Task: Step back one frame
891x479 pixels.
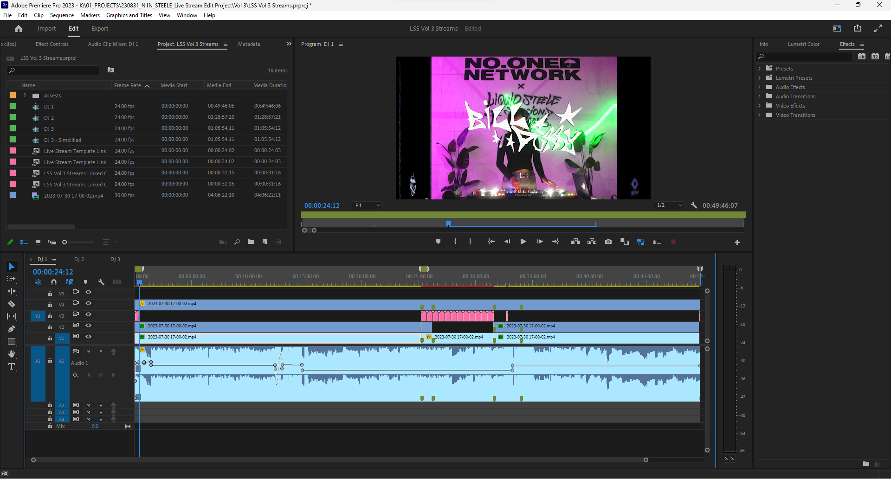Action: (x=507, y=242)
